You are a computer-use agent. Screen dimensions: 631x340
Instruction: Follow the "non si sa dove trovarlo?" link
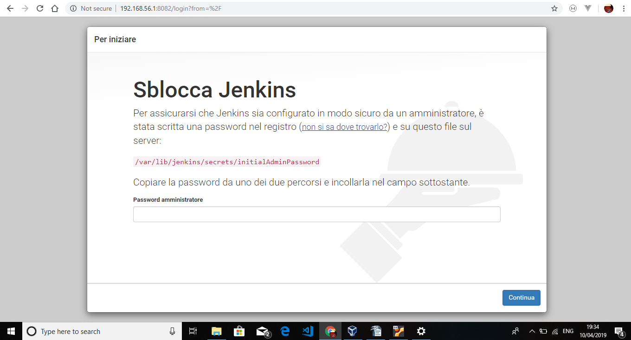[343, 127]
